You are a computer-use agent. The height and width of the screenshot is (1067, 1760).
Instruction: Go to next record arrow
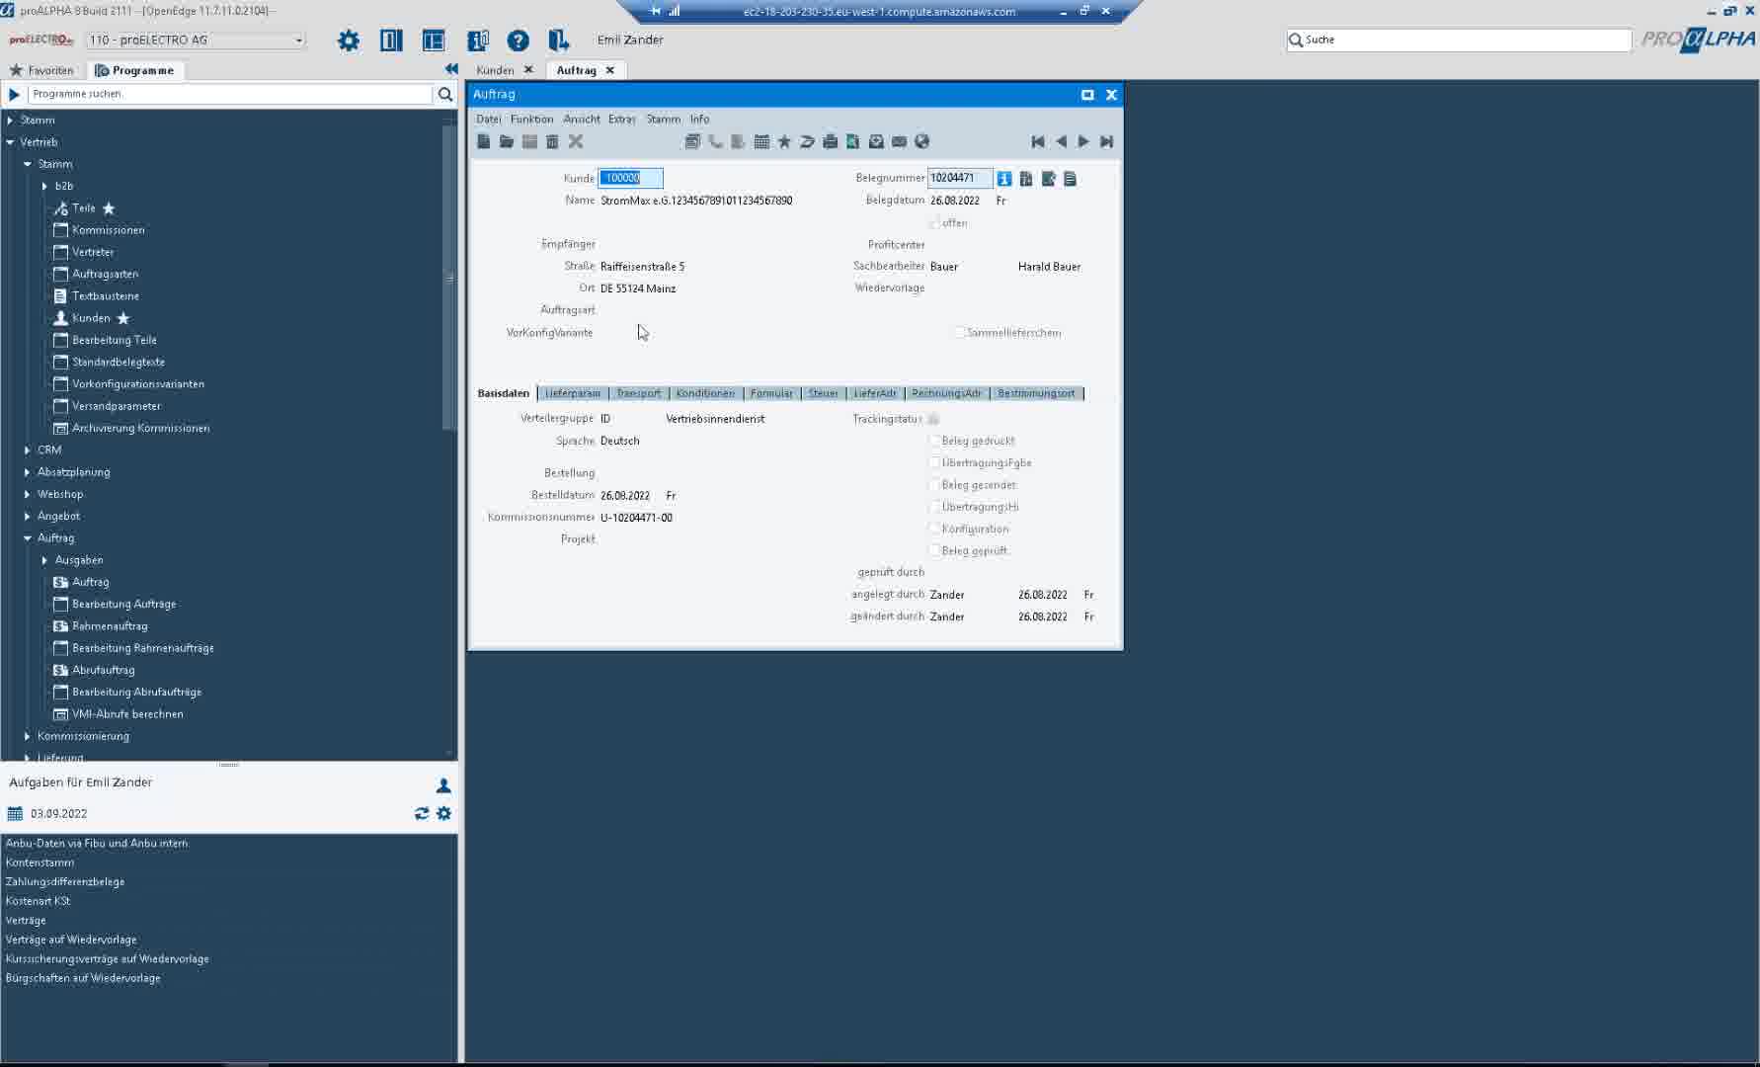click(x=1083, y=141)
